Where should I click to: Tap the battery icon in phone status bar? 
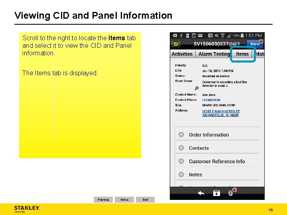[242, 35]
